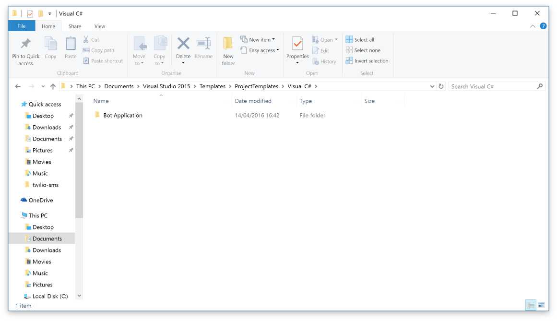Screen dimensions: 557x321
Task: Open the Move to menu
Action: coord(139,51)
